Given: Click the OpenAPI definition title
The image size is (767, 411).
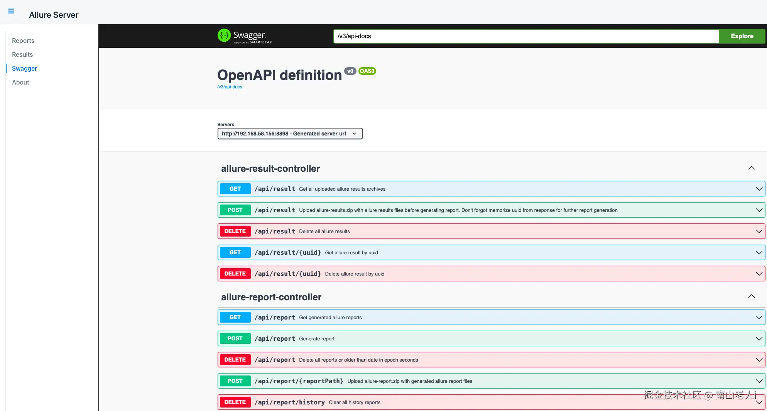Looking at the screenshot, I should coord(280,75).
